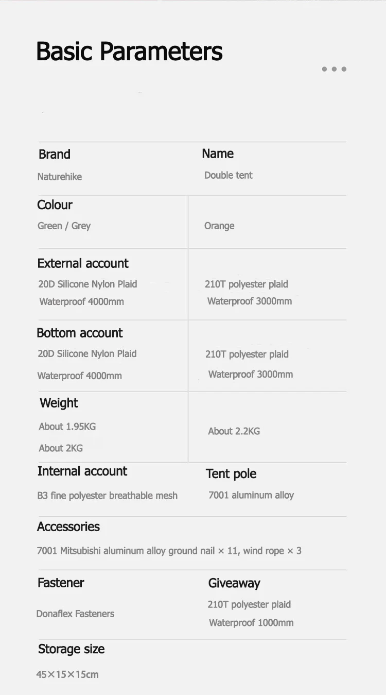
Task: Select the "About 1.95KG" weight value
Action: 67,427
